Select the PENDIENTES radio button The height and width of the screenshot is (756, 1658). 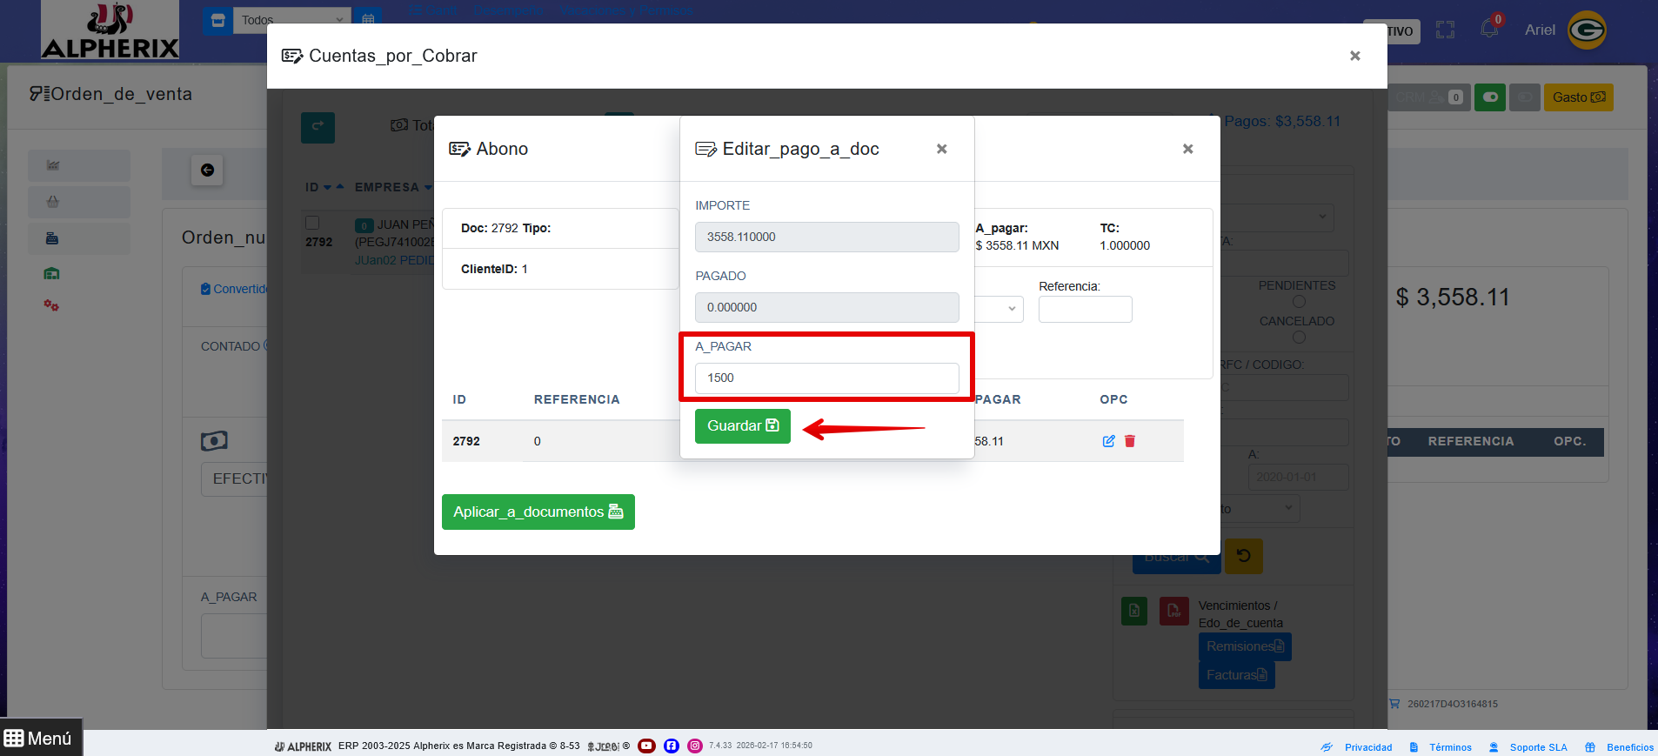tap(1299, 302)
